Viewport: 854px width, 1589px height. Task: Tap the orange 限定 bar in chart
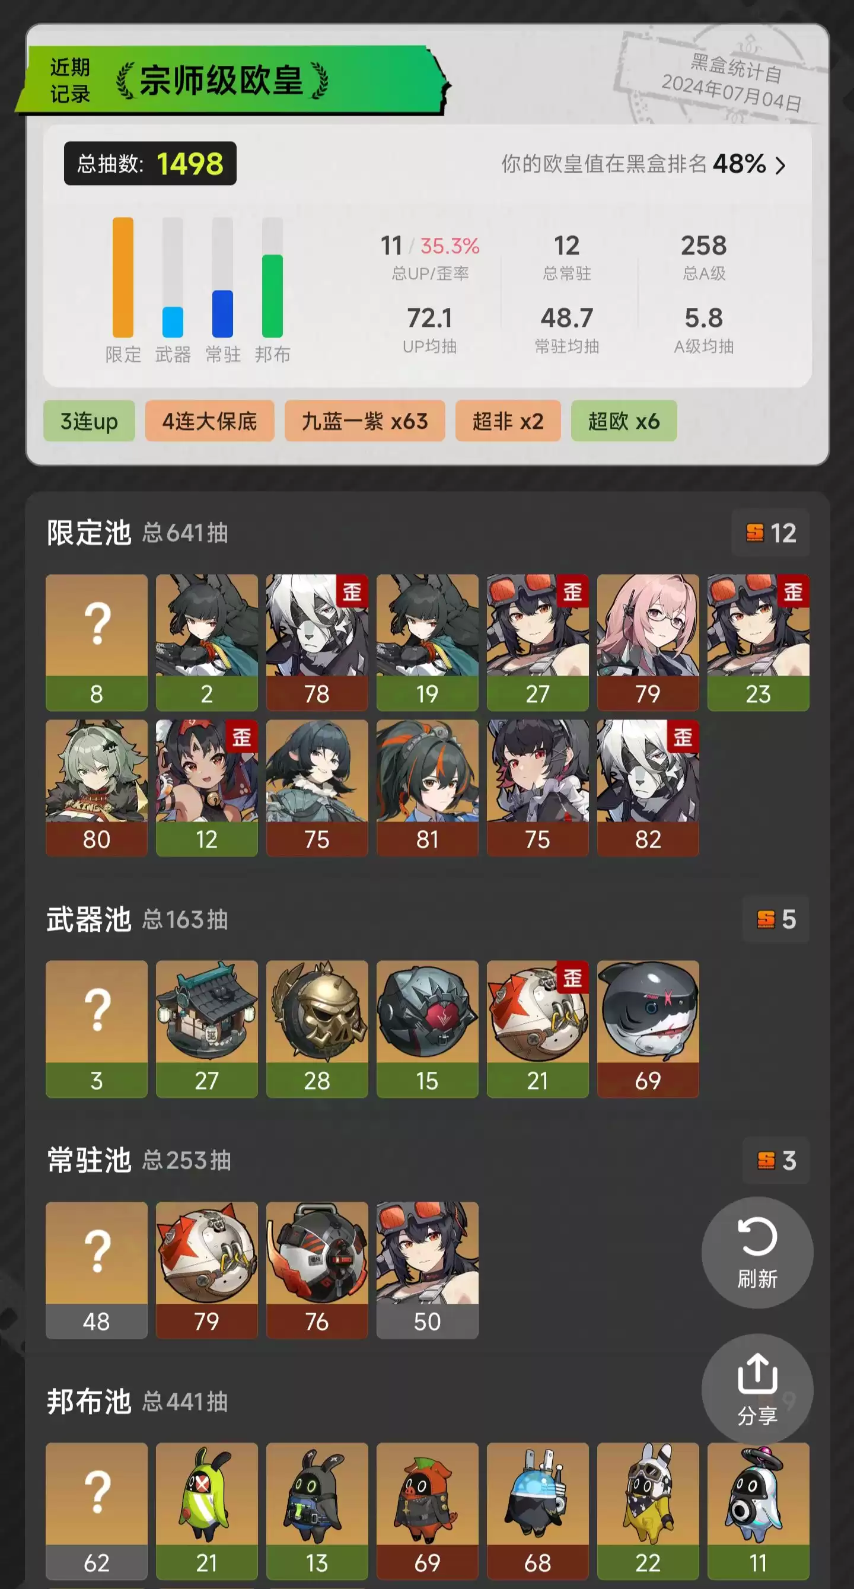click(123, 277)
